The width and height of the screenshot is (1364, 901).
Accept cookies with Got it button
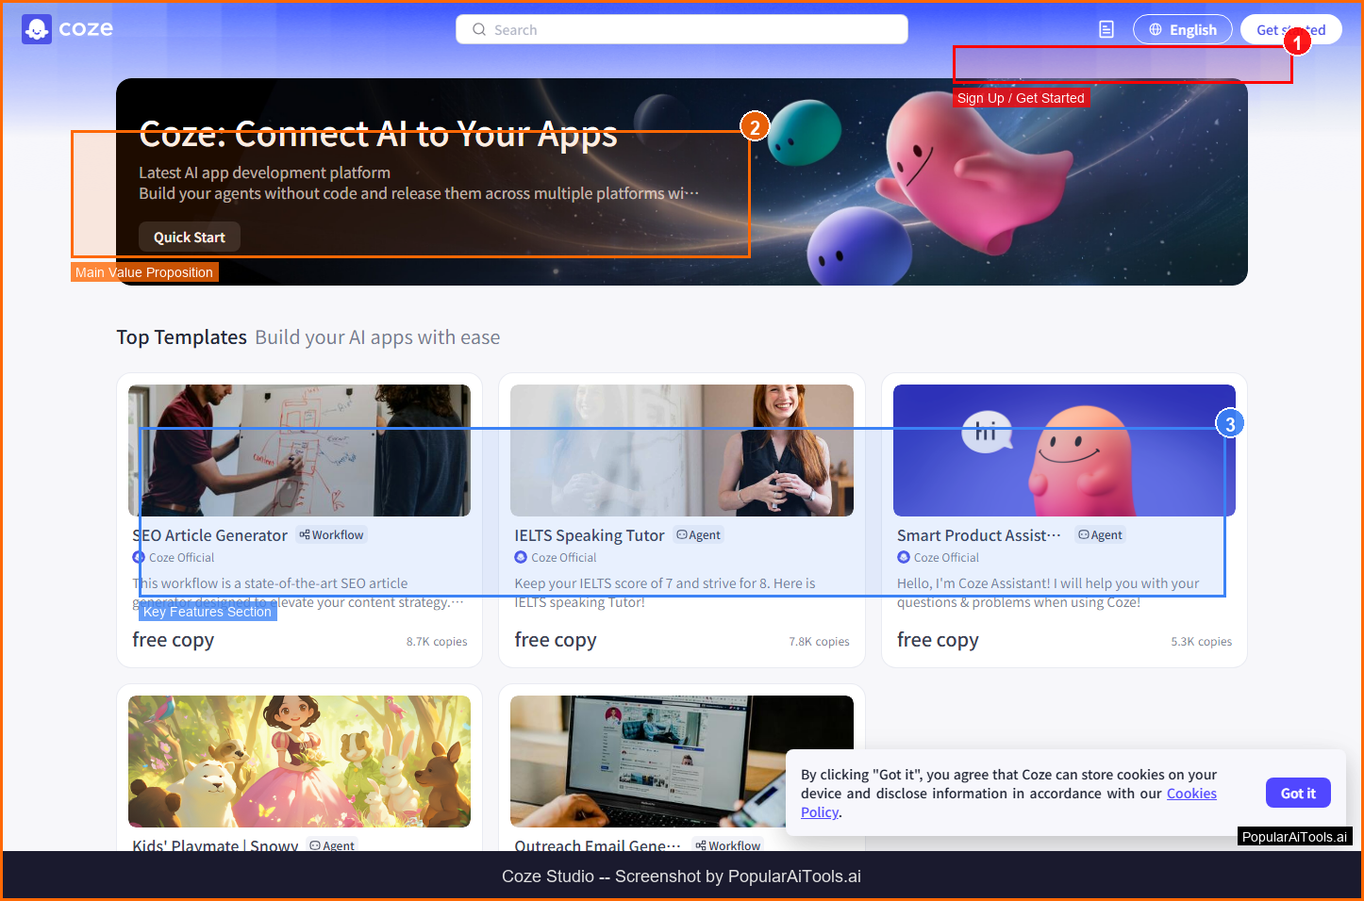tap(1297, 794)
